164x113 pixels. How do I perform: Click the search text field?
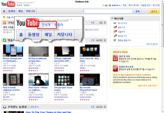tap(108, 11)
